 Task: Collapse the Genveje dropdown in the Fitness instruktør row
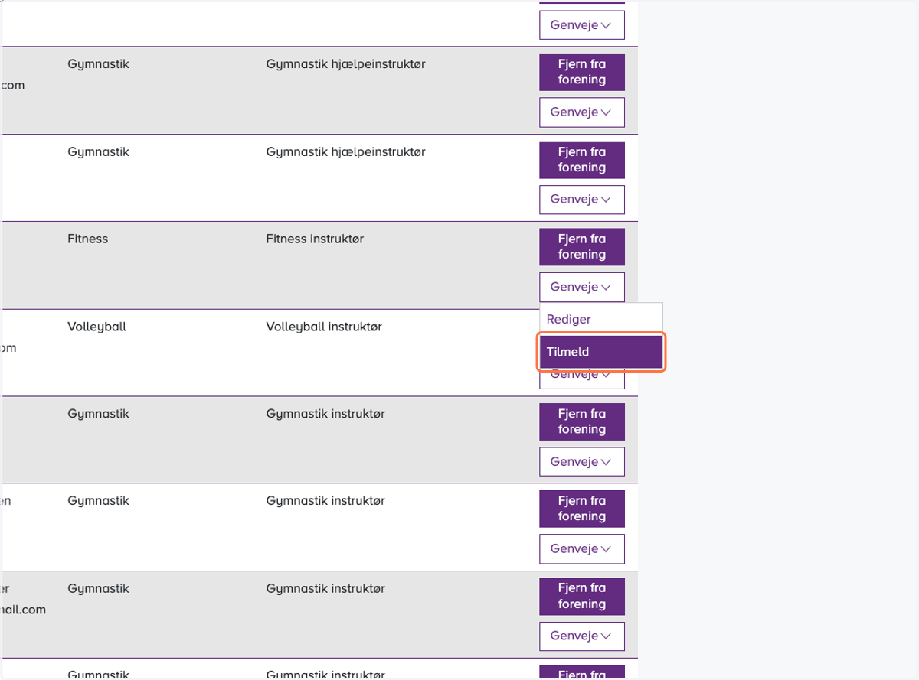[x=582, y=287]
